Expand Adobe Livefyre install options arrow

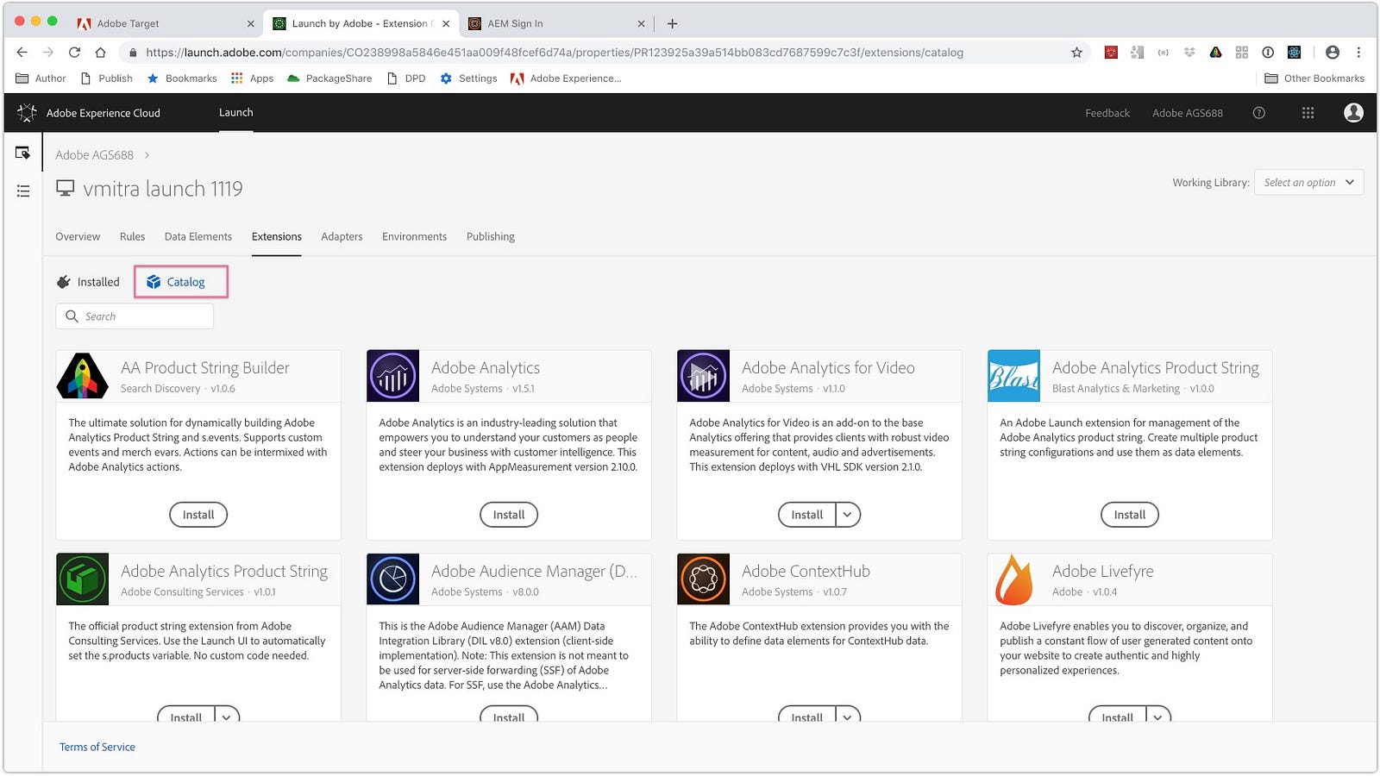(x=1157, y=717)
